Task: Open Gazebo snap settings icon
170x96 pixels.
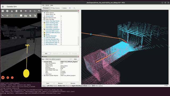Action: [16, 16]
